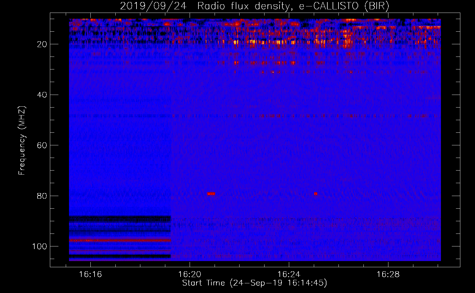Click the frequency tick label '80'
Screen dimensions: 475x293
pyautogui.click(x=42, y=196)
